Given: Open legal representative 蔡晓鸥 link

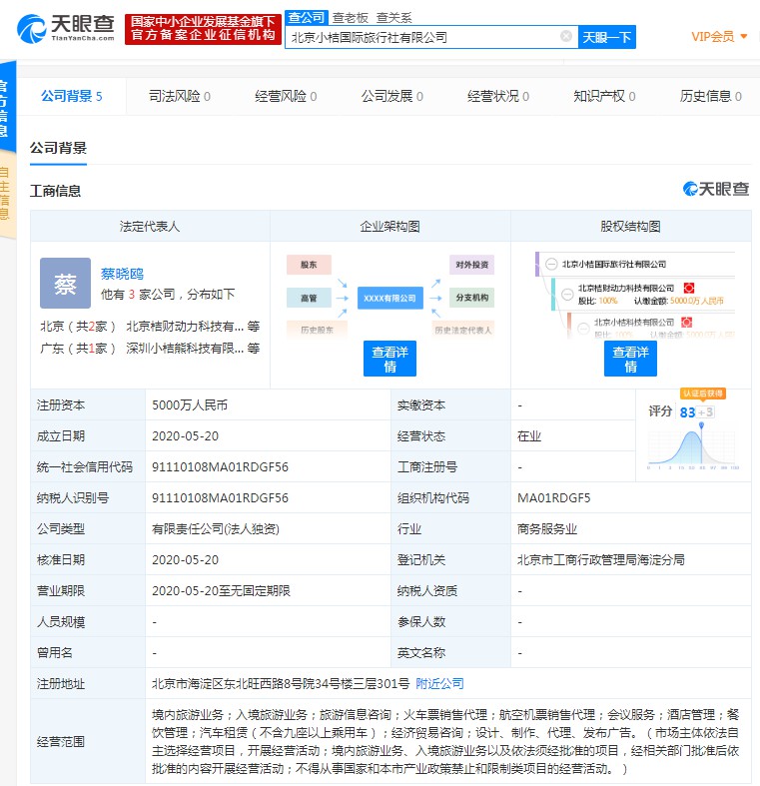Looking at the screenshot, I should [x=122, y=274].
